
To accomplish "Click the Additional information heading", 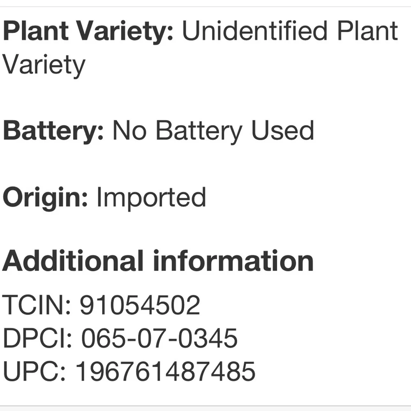I will (158, 261).
